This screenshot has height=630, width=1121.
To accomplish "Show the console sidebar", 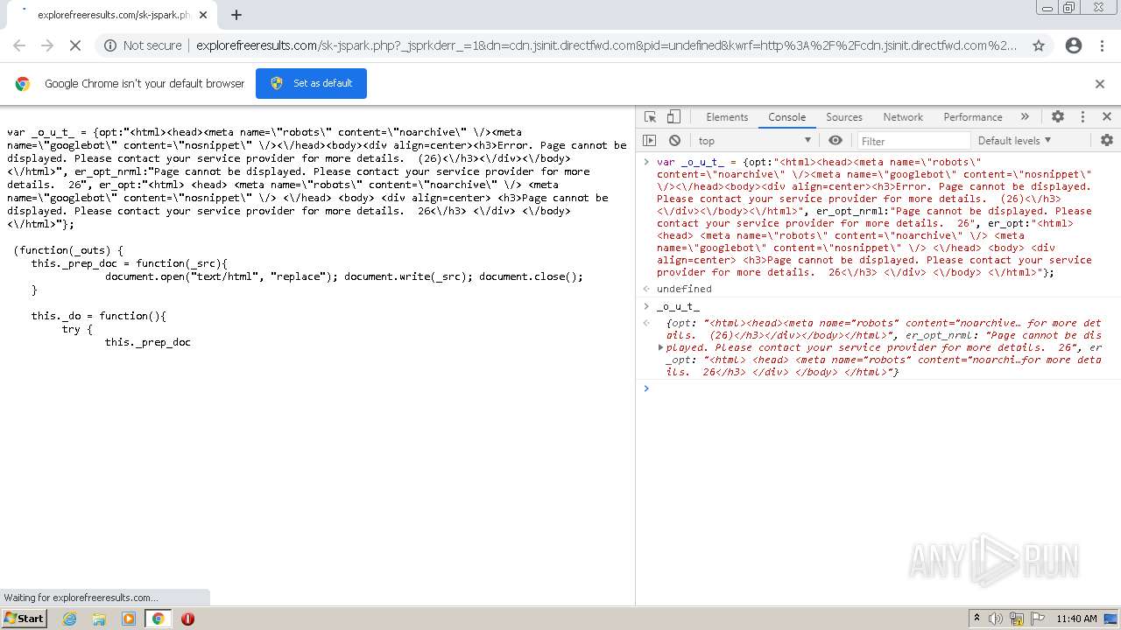I will point(649,140).
